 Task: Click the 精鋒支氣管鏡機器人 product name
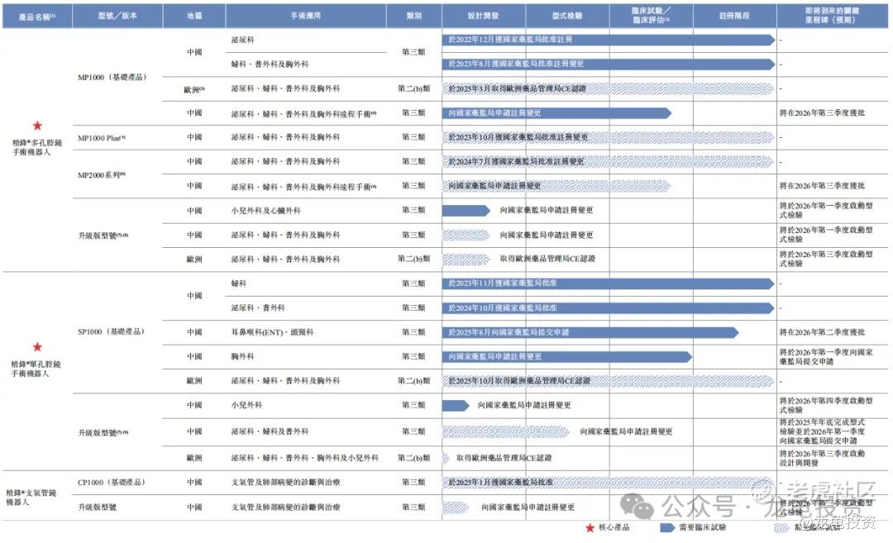pos(31,498)
